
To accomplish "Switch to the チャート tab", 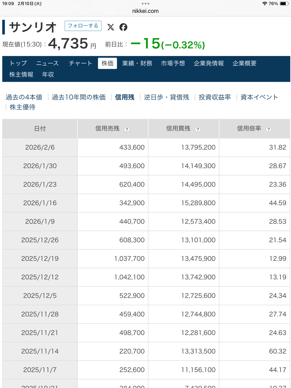I will [80, 63].
